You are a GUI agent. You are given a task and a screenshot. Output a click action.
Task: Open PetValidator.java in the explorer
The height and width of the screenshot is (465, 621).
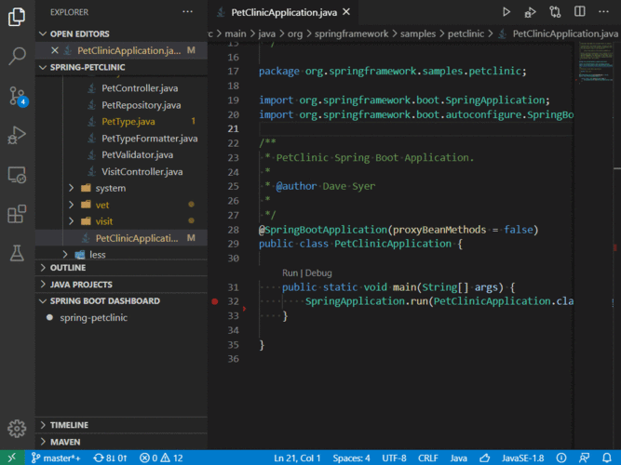click(x=137, y=154)
